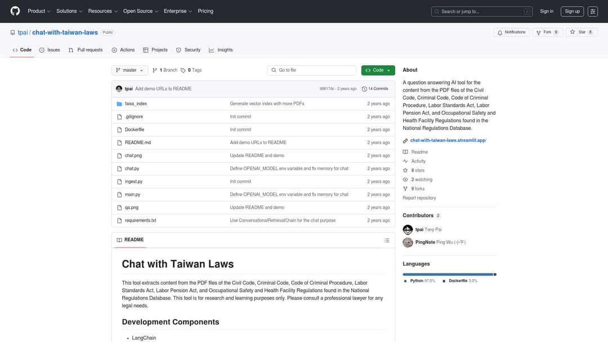The width and height of the screenshot is (608, 342).
Task: Focus the Go to file field
Action: click(312, 70)
